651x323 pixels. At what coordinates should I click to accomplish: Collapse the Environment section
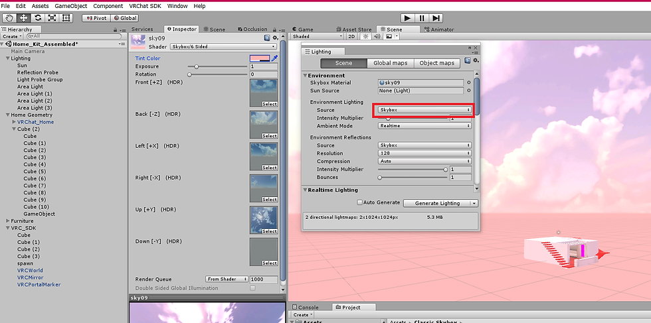point(305,76)
